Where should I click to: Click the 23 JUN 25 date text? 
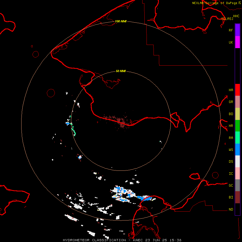156,240
